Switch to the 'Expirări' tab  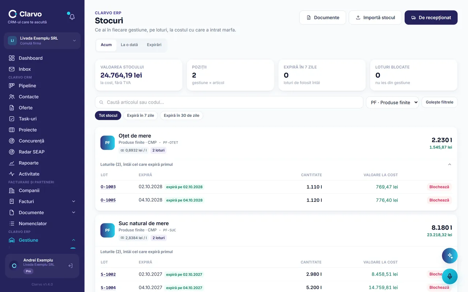click(154, 45)
